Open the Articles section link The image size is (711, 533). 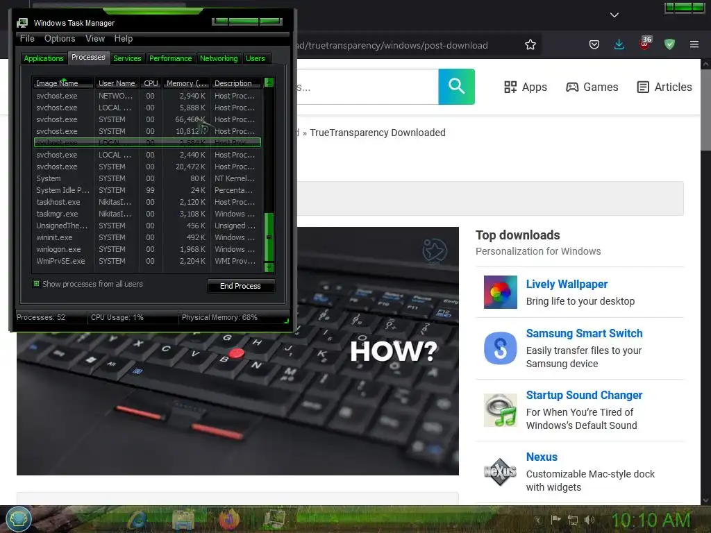click(x=664, y=87)
